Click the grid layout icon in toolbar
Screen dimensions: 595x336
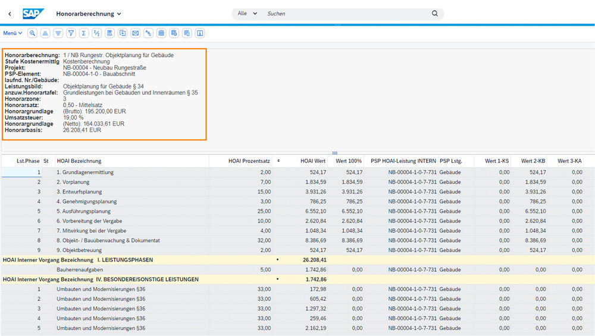coord(161,33)
